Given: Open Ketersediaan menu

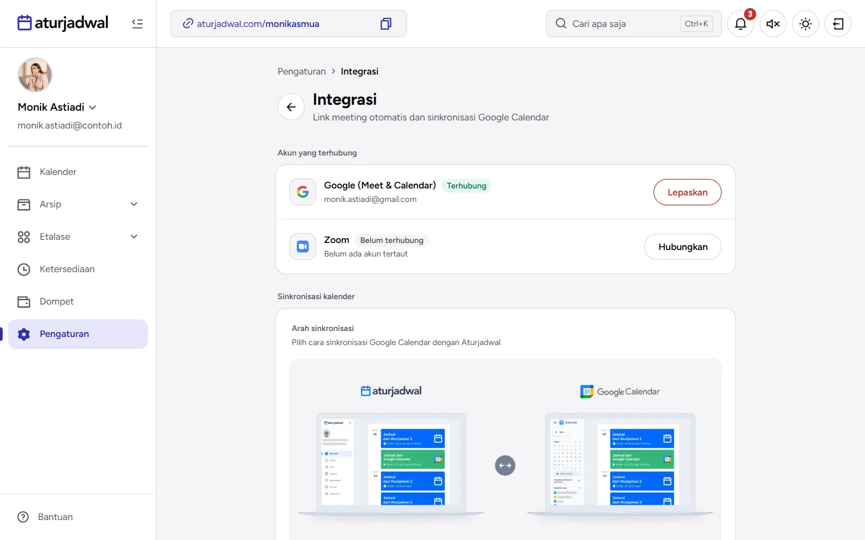Looking at the screenshot, I should 78,269.
